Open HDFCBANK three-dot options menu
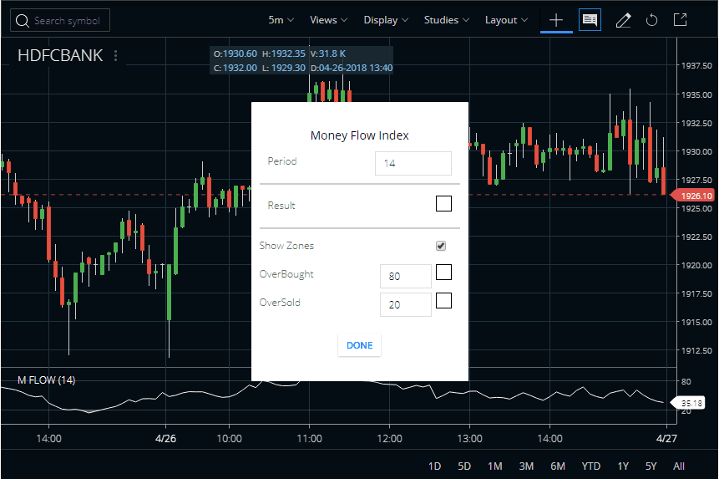This screenshot has width=719, height=479. click(115, 55)
